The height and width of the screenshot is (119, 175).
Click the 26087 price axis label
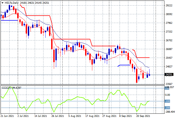(x=169, y=49)
